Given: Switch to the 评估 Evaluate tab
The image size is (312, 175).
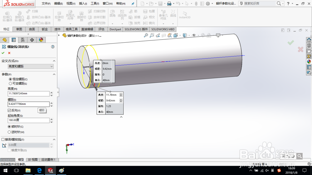Looking at the screenshot, I should click(x=101, y=29).
